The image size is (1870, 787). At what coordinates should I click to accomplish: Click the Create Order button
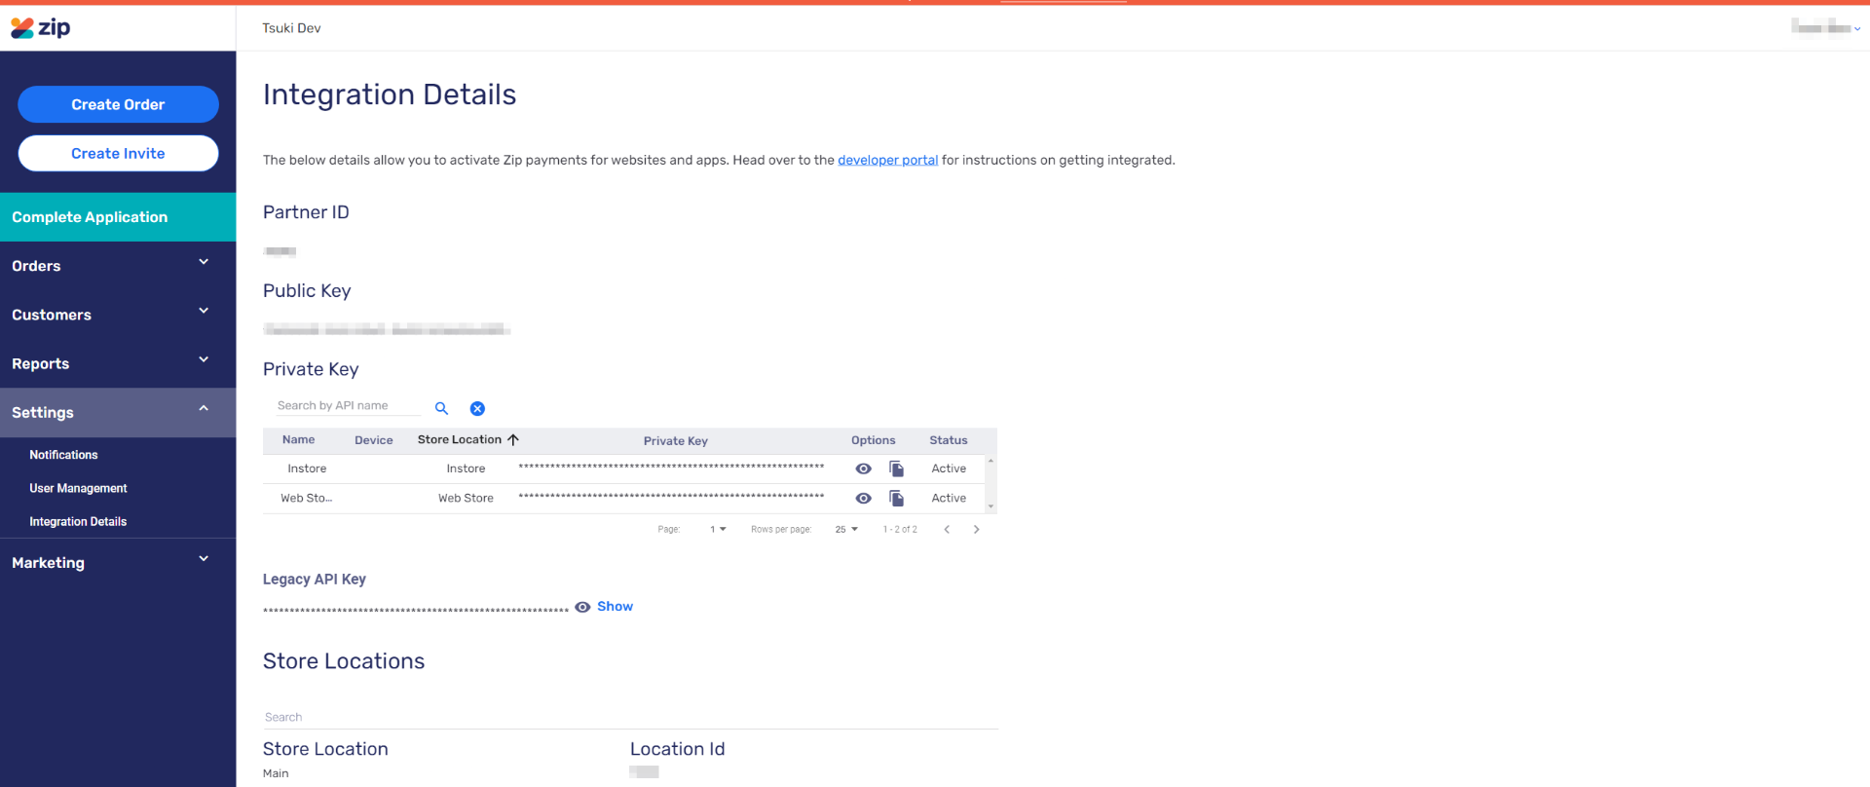click(118, 104)
